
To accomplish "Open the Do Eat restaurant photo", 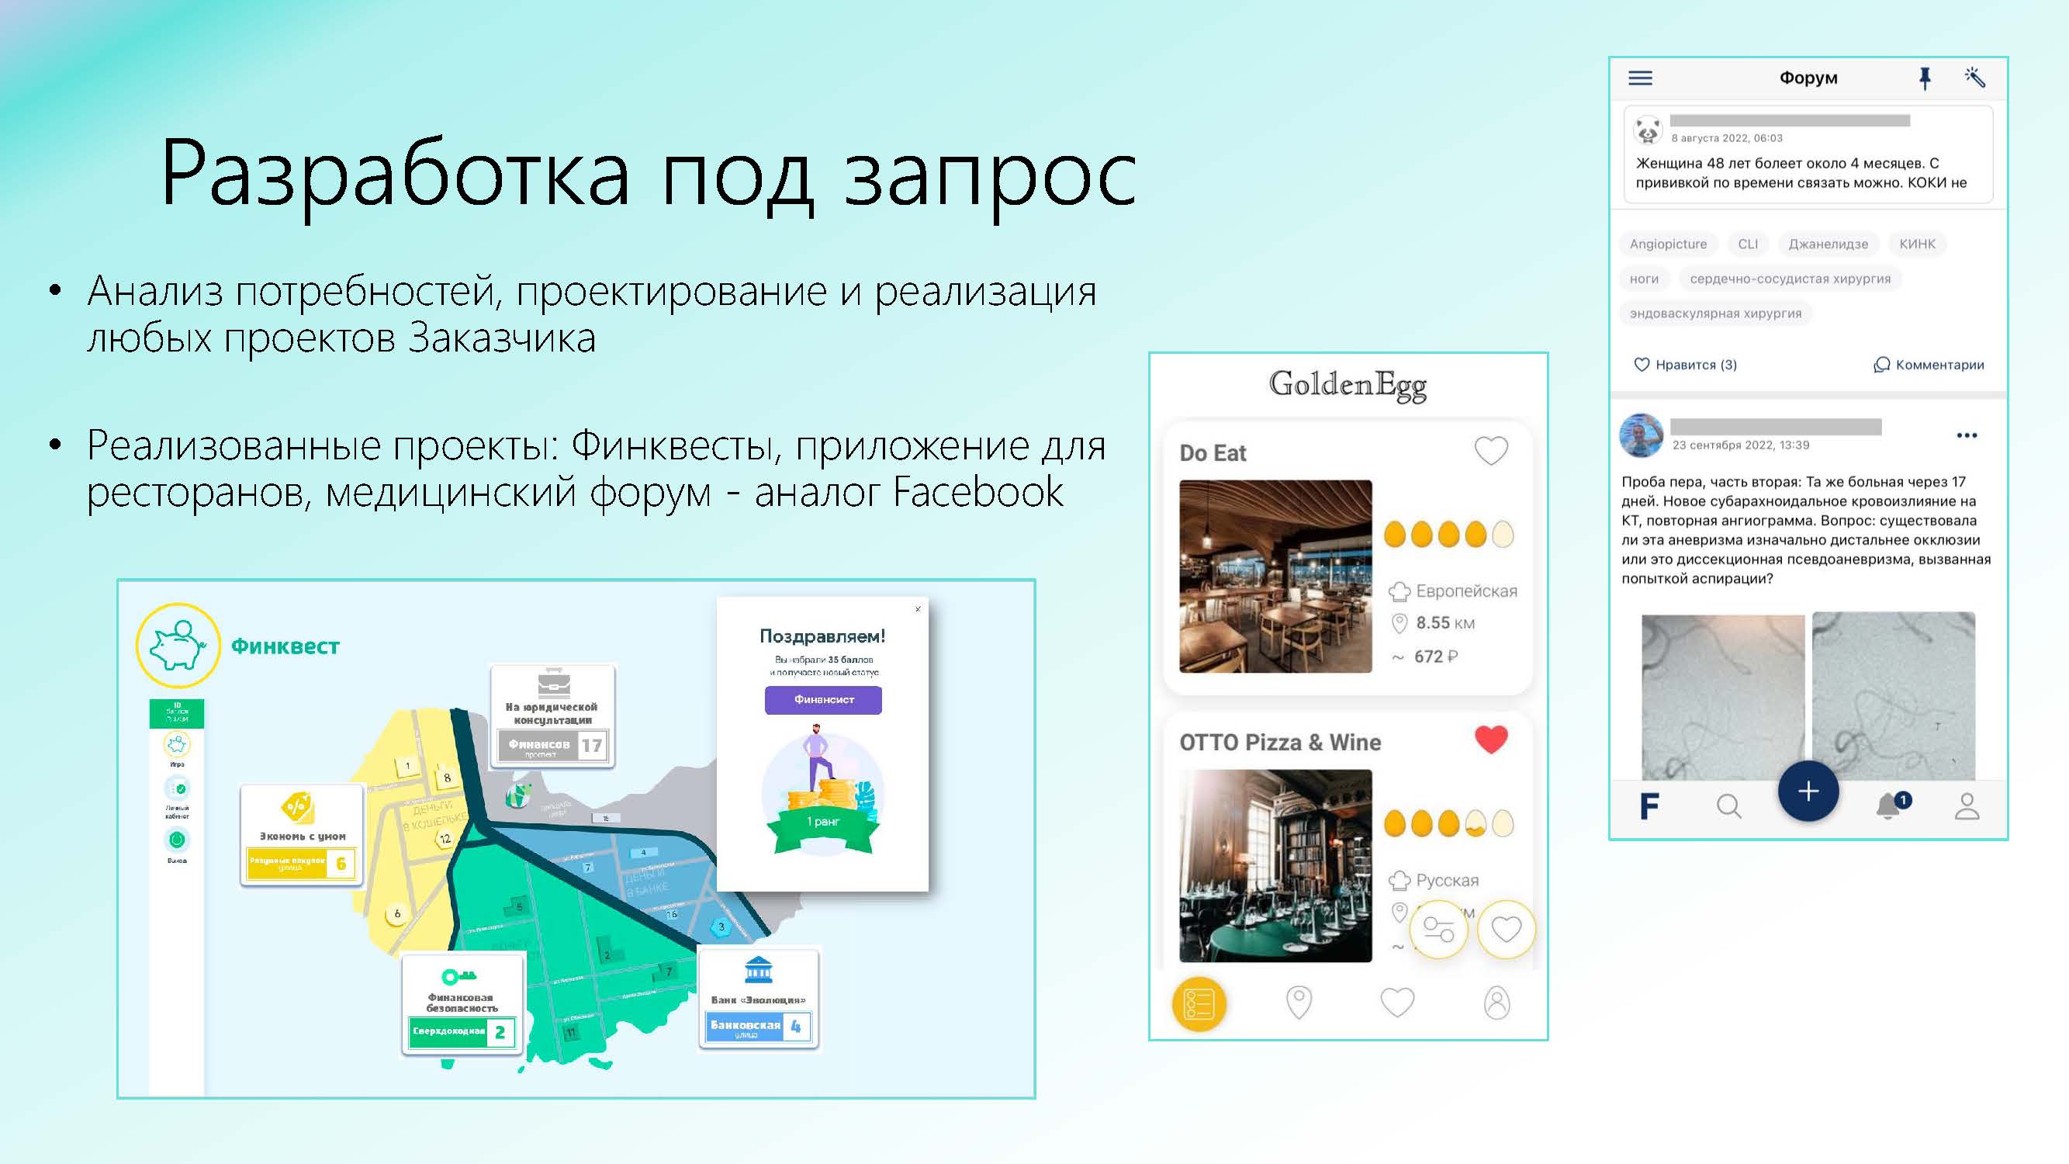I will coord(1275,576).
